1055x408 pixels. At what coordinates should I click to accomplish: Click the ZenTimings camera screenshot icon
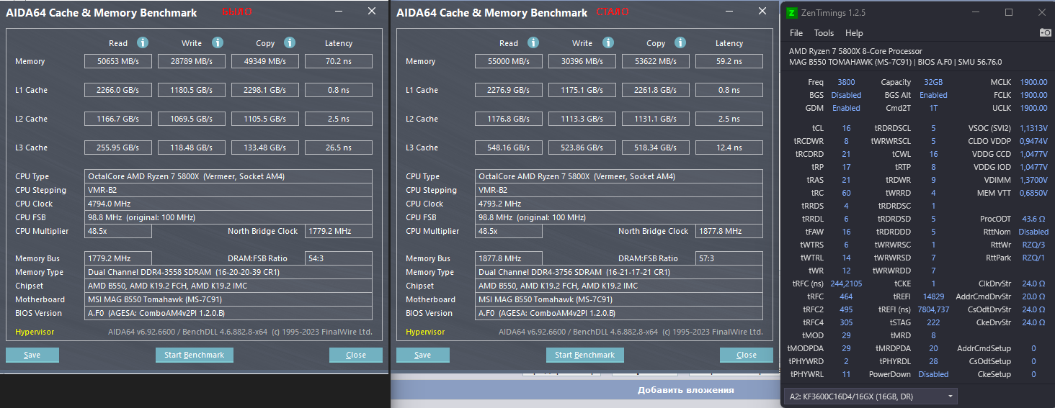coord(1045,32)
